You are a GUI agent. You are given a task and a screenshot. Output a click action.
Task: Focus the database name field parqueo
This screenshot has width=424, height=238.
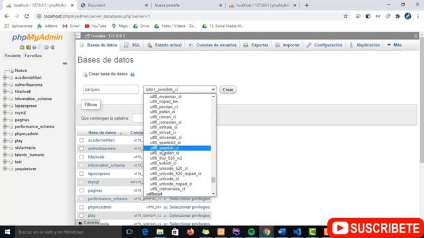[x=111, y=89]
